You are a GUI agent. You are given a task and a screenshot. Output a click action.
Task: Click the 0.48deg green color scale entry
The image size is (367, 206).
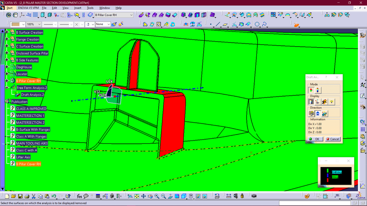(x=337, y=172)
